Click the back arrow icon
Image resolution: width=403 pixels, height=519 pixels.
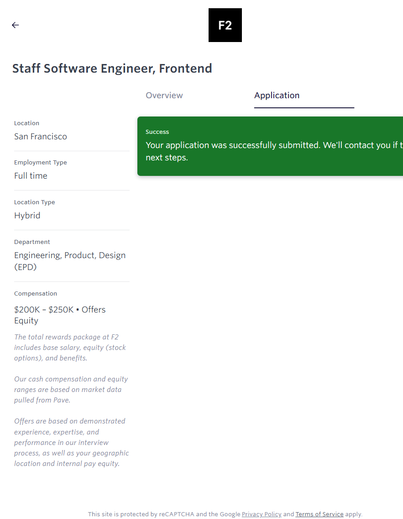point(16,25)
